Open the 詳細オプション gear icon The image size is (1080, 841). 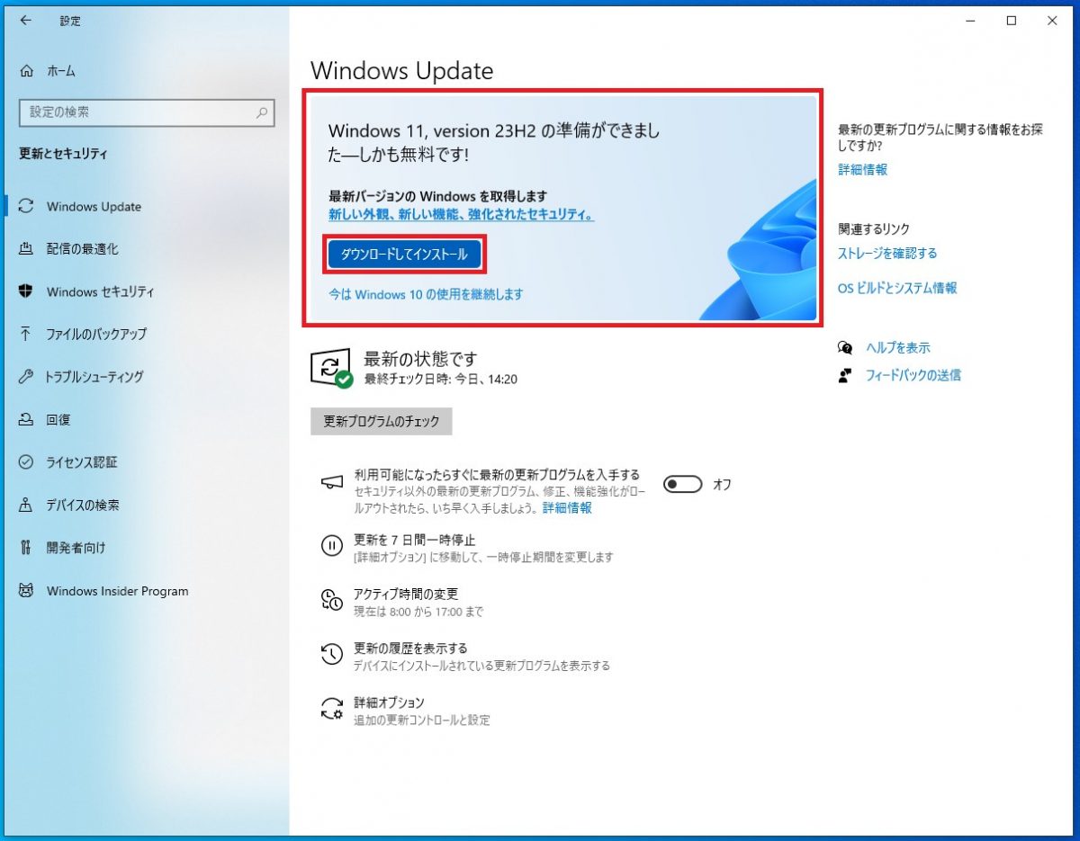[332, 709]
